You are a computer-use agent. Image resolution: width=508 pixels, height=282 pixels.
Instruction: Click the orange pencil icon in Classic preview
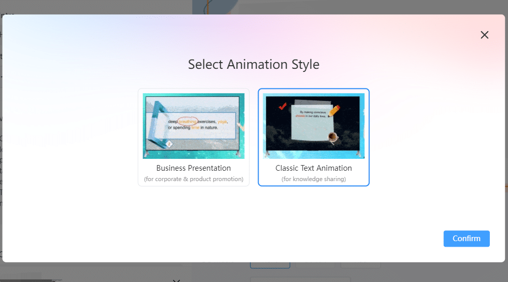coord(334,110)
